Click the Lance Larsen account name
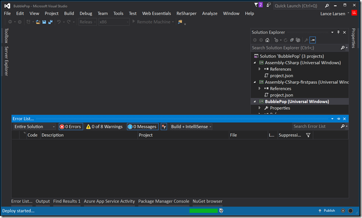Viewport: 362px width, 218px height. click(333, 13)
